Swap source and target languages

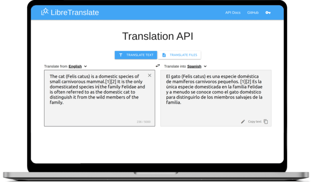[158, 66]
